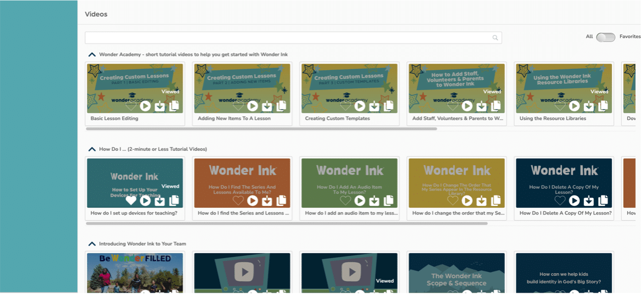Image resolution: width=643 pixels, height=296 pixels.
Task: Click in the video search field
Action: (287, 38)
